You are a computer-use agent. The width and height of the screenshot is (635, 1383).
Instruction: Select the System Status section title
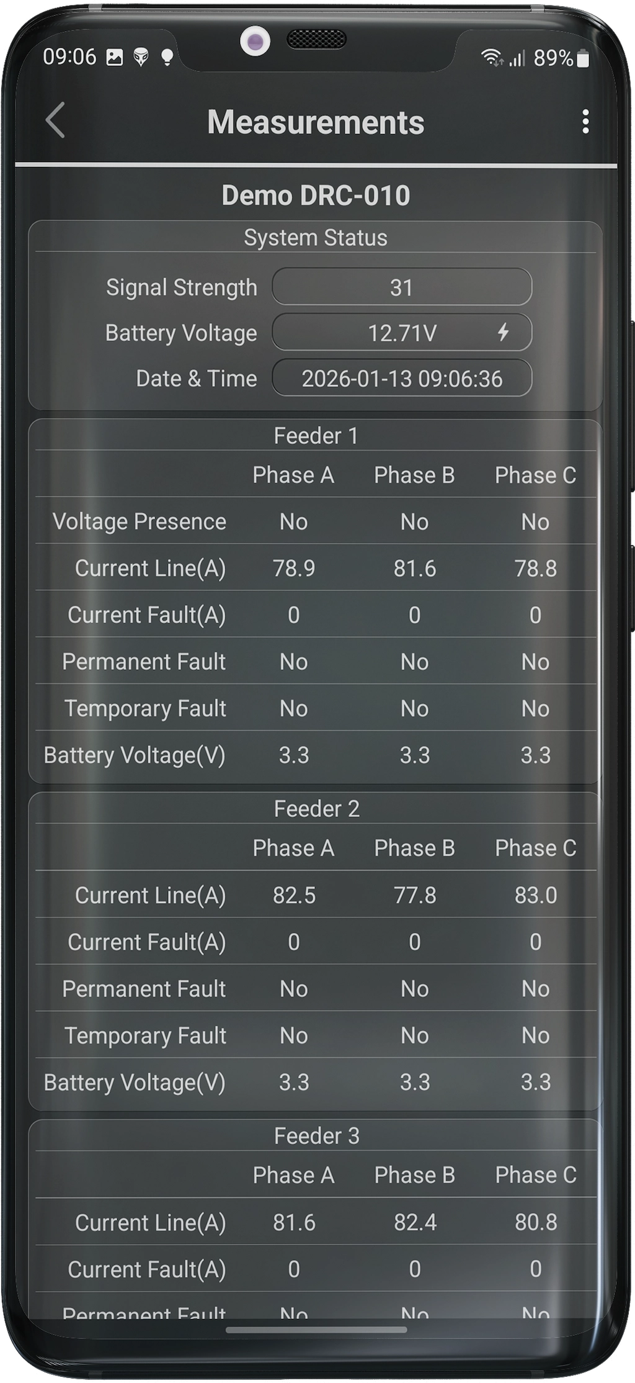click(x=317, y=238)
